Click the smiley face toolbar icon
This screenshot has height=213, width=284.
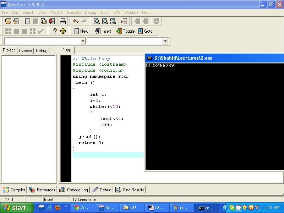click(64, 31)
